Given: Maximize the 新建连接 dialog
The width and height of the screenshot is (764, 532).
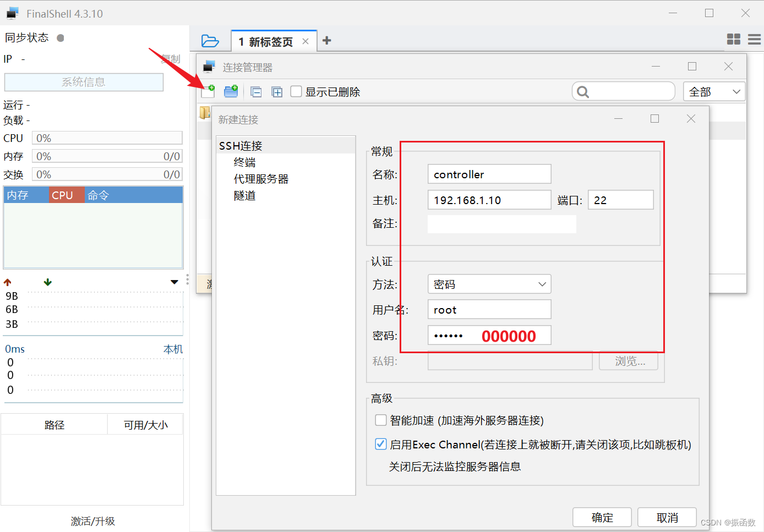Looking at the screenshot, I should (x=655, y=119).
